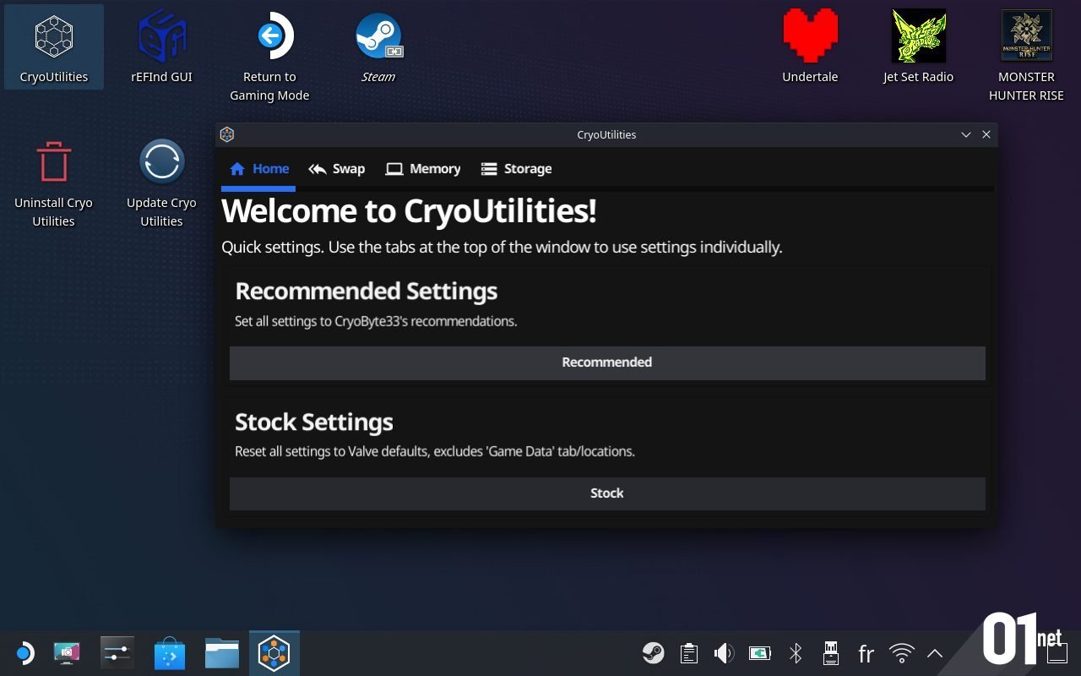
Task: Apply settings with the Recommended button
Action: [607, 363]
